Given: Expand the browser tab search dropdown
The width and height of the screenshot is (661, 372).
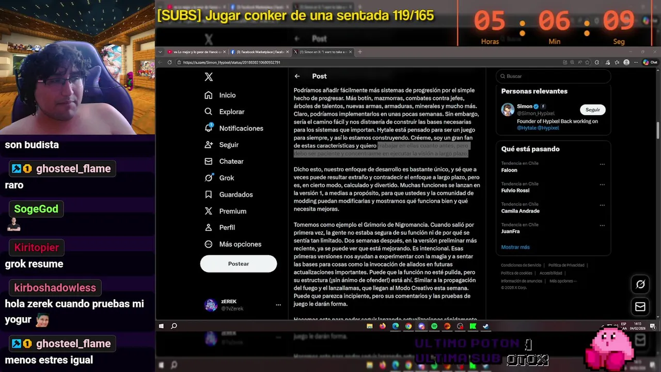Looking at the screenshot, I should tap(160, 52).
